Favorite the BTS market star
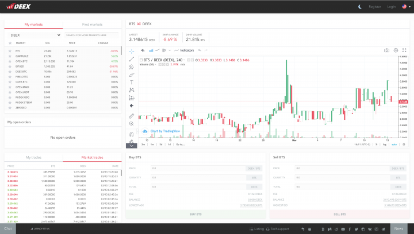This screenshot has height=234, width=414. coord(10,51)
